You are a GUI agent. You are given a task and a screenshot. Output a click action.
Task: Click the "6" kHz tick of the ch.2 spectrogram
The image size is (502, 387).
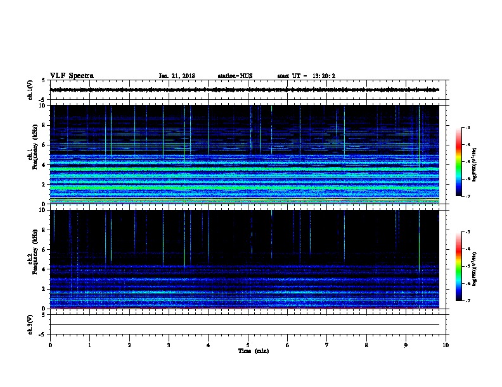pos(44,250)
